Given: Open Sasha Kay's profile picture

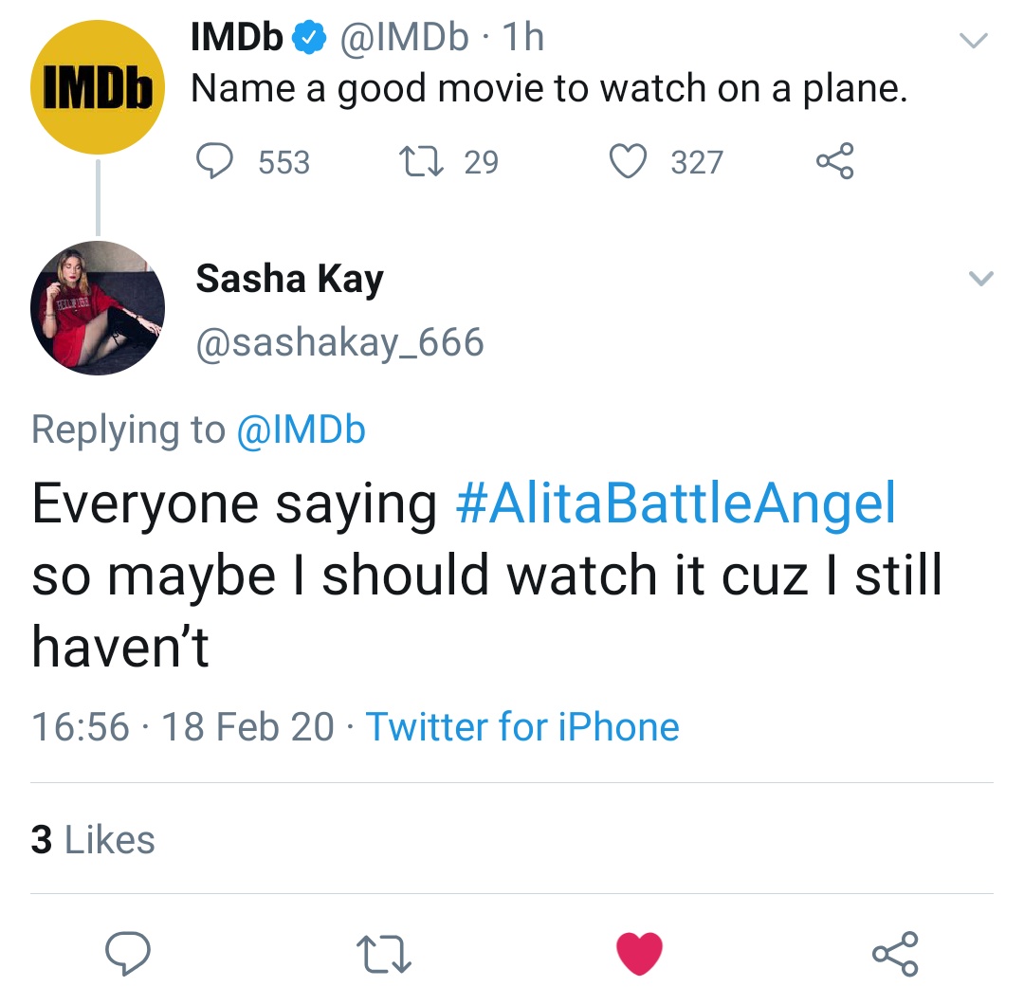Looking at the screenshot, I should point(98,308).
